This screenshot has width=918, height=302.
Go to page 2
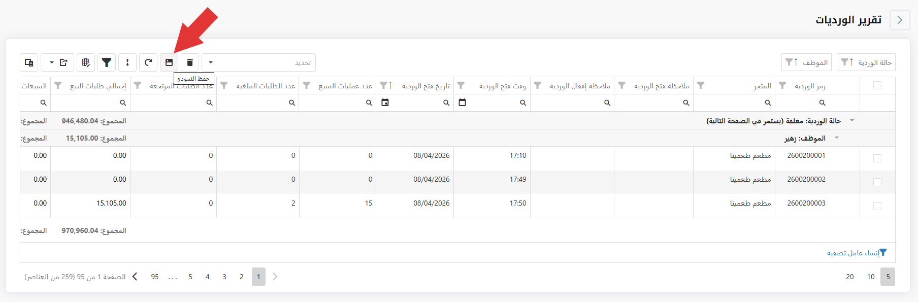242,277
